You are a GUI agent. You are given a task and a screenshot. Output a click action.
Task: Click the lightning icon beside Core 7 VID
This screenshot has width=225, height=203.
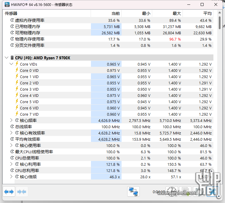coord(17,114)
